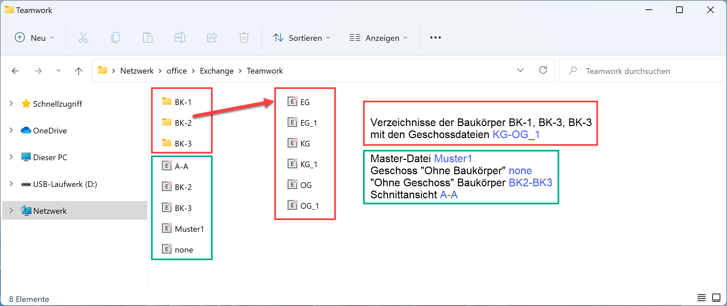This screenshot has height=306, width=727.
Task: Click the Delete icon in the toolbar
Action: [244, 37]
